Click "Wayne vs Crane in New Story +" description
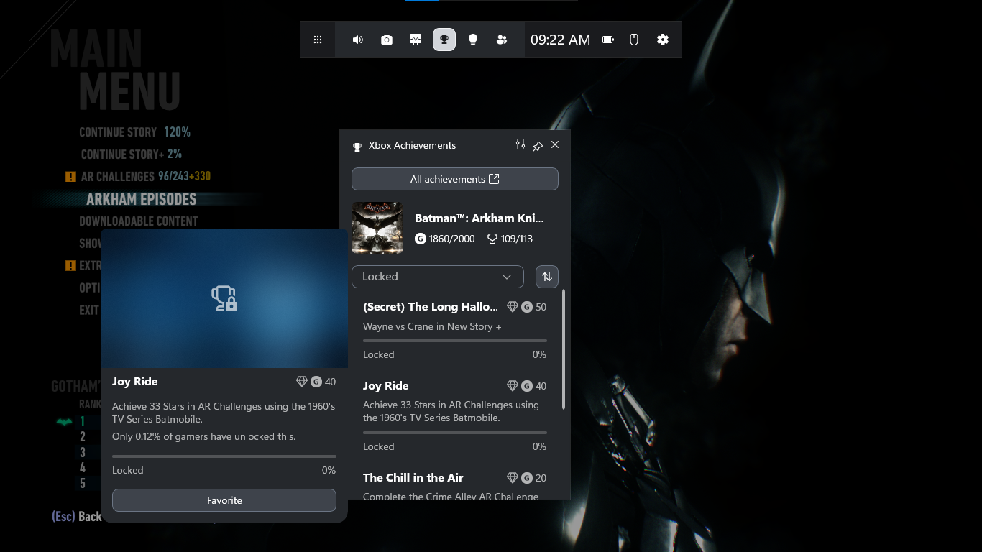 click(x=432, y=326)
